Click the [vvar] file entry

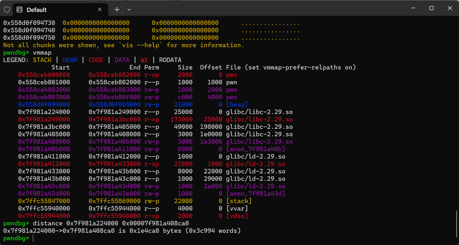coord(237,208)
